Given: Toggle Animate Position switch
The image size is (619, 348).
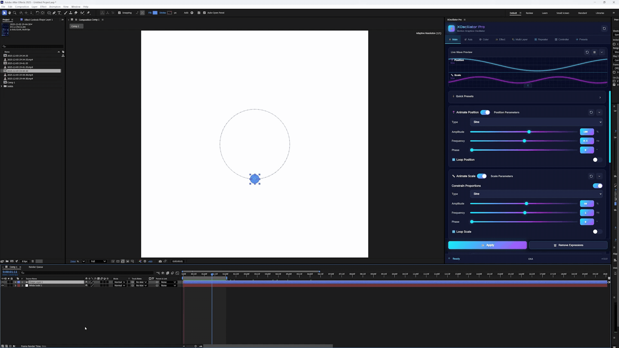Looking at the screenshot, I should (x=485, y=112).
